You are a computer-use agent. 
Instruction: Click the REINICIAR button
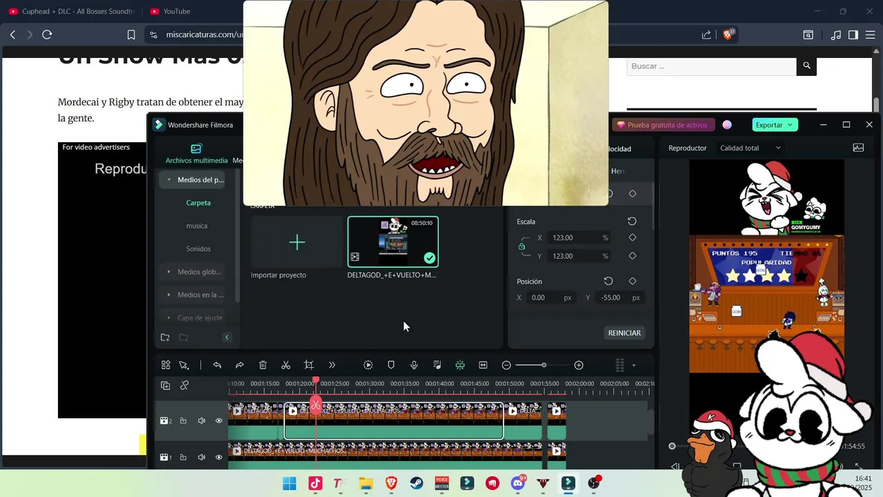[624, 333]
